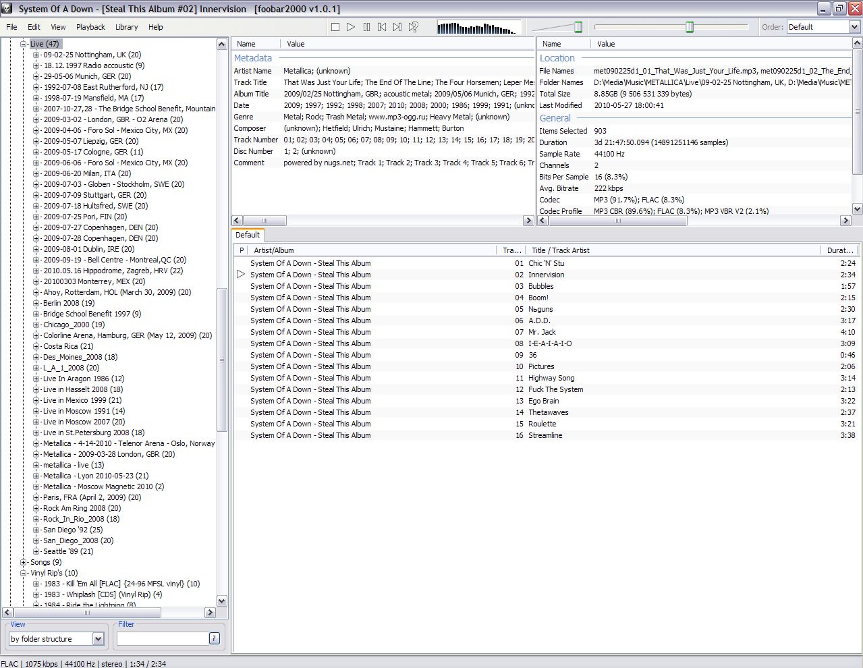
Task: Open the Library menu
Action: 126,27
